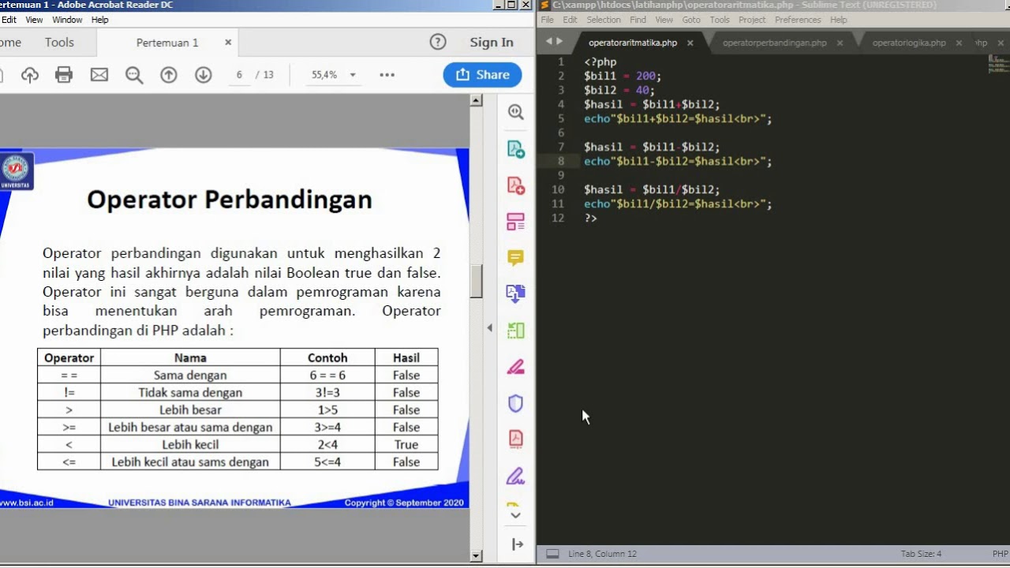Open the Help menu in Acrobat Reader

(x=100, y=20)
